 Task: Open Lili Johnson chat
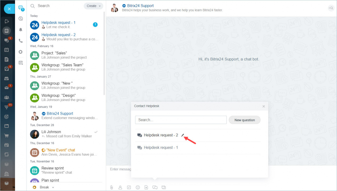click(x=65, y=134)
